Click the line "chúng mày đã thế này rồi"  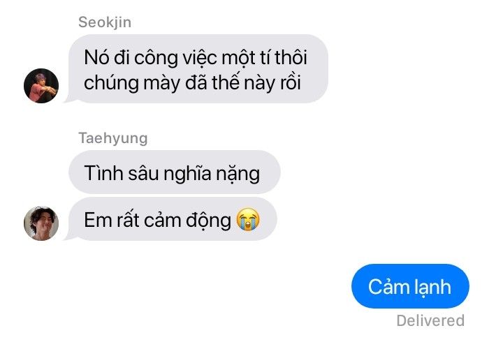[x=192, y=83]
